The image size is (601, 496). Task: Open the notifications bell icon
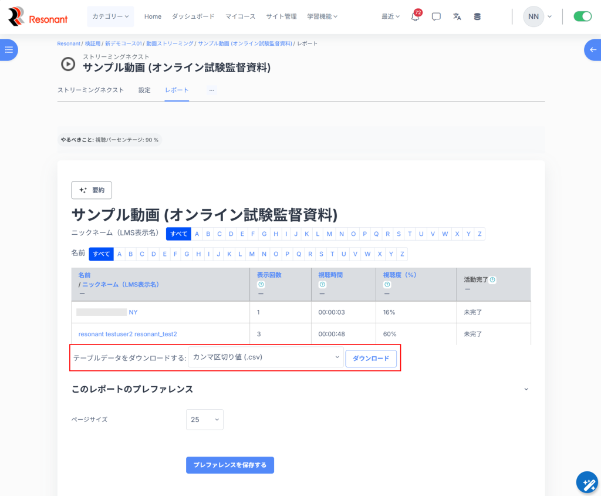pos(415,17)
